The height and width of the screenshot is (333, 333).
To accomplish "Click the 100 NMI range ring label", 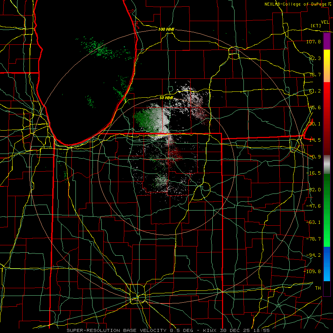I will pos(166,29).
